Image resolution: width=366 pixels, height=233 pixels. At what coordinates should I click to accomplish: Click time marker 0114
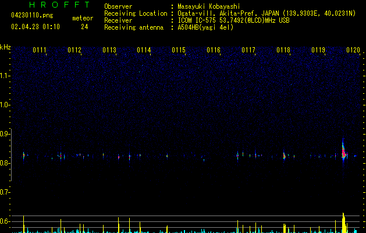tap(144, 50)
